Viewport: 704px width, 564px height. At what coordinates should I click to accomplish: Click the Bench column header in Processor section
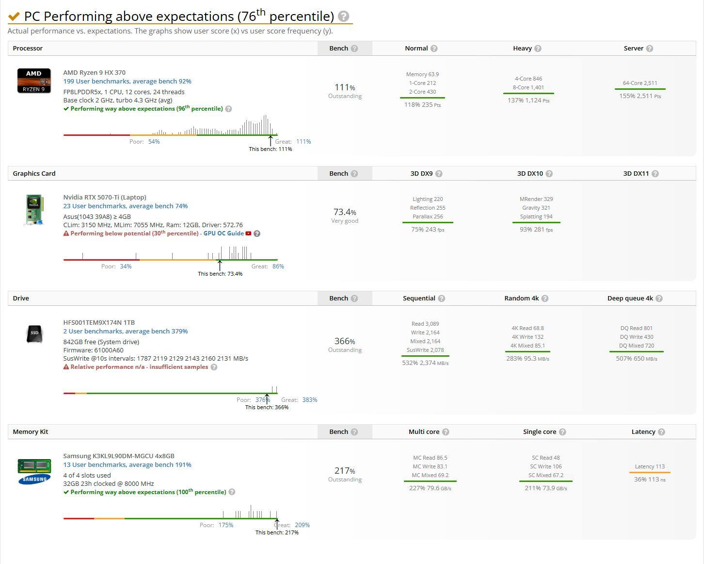coord(338,49)
